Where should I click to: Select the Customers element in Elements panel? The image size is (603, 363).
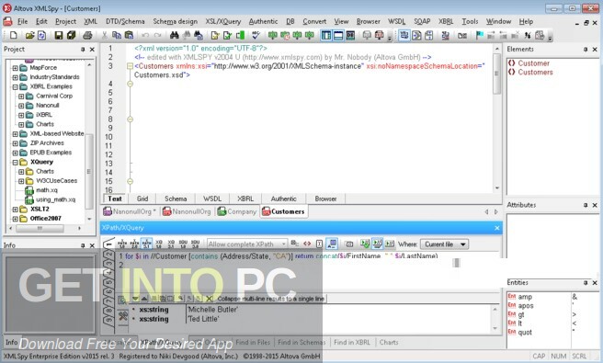coord(535,73)
